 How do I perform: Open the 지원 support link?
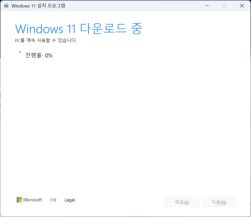coord(53,200)
